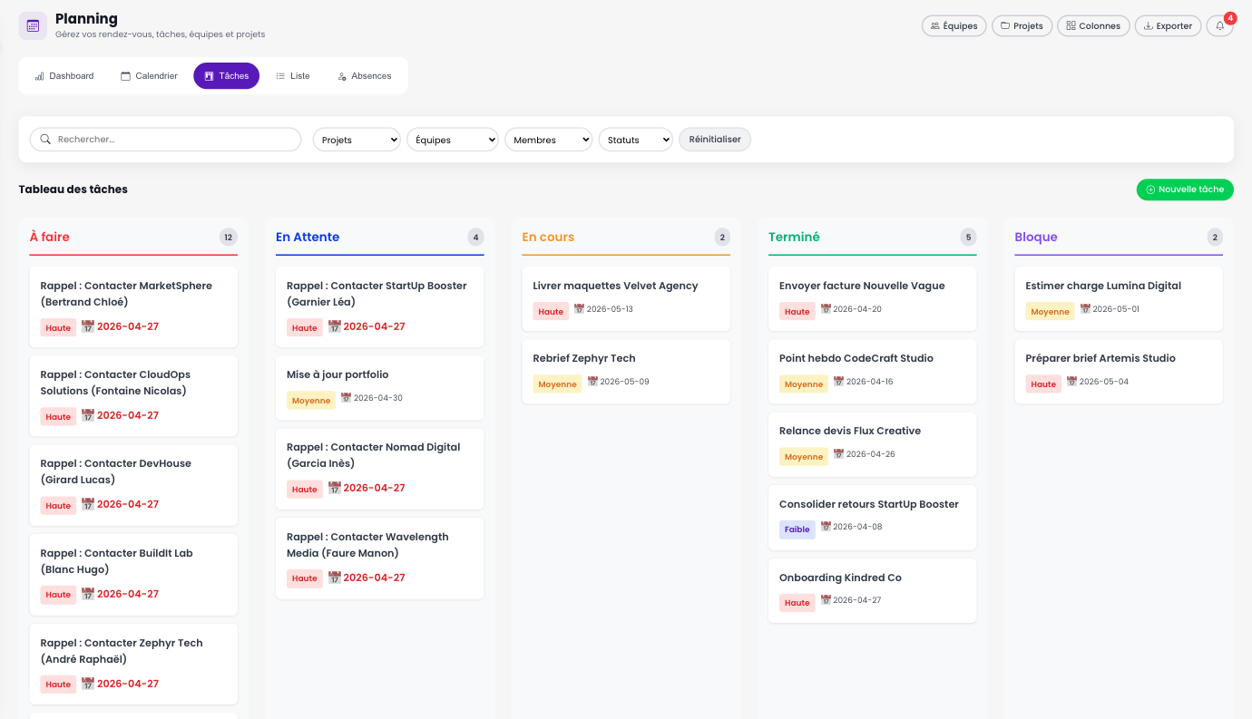Open the Calendrier tab

(x=150, y=76)
